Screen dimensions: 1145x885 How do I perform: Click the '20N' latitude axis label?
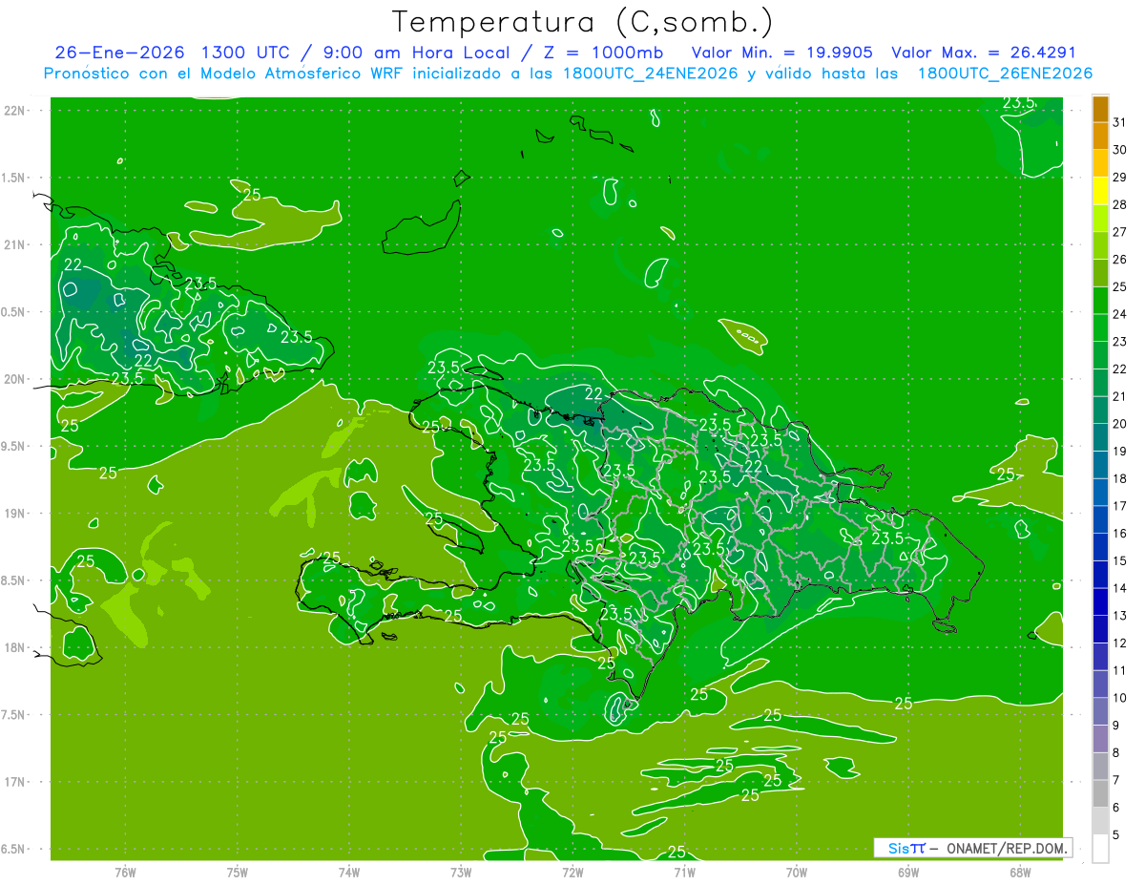[x=15, y=379]
